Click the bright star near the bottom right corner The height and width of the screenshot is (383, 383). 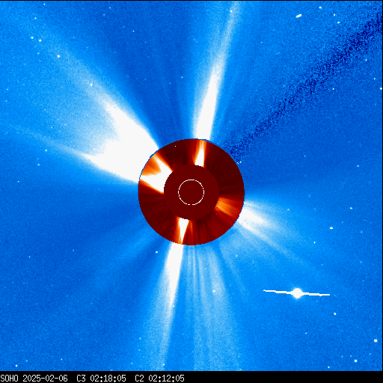tap(376, 340)
